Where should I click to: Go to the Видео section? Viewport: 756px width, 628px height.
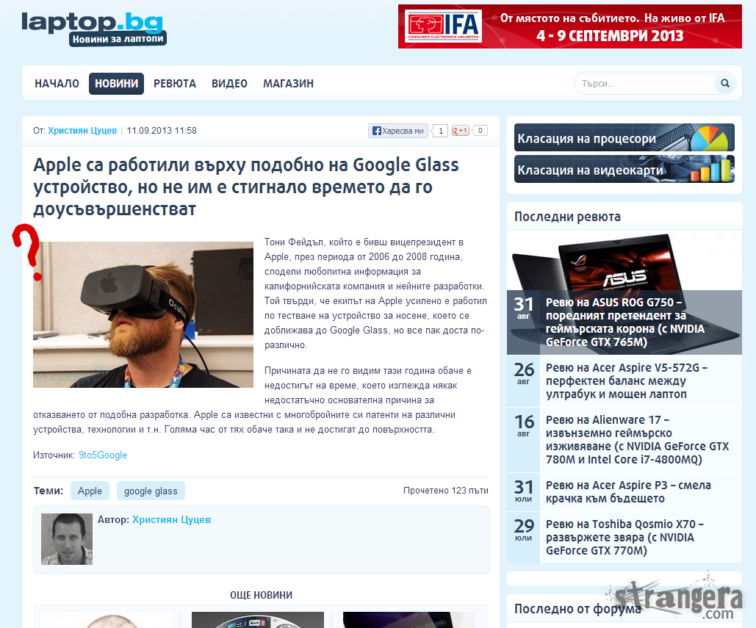229,84
